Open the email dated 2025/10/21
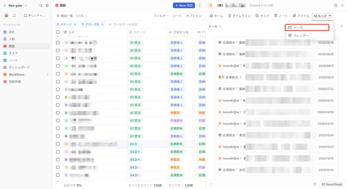This screenshot has width=347, height=189. [276, 147]
